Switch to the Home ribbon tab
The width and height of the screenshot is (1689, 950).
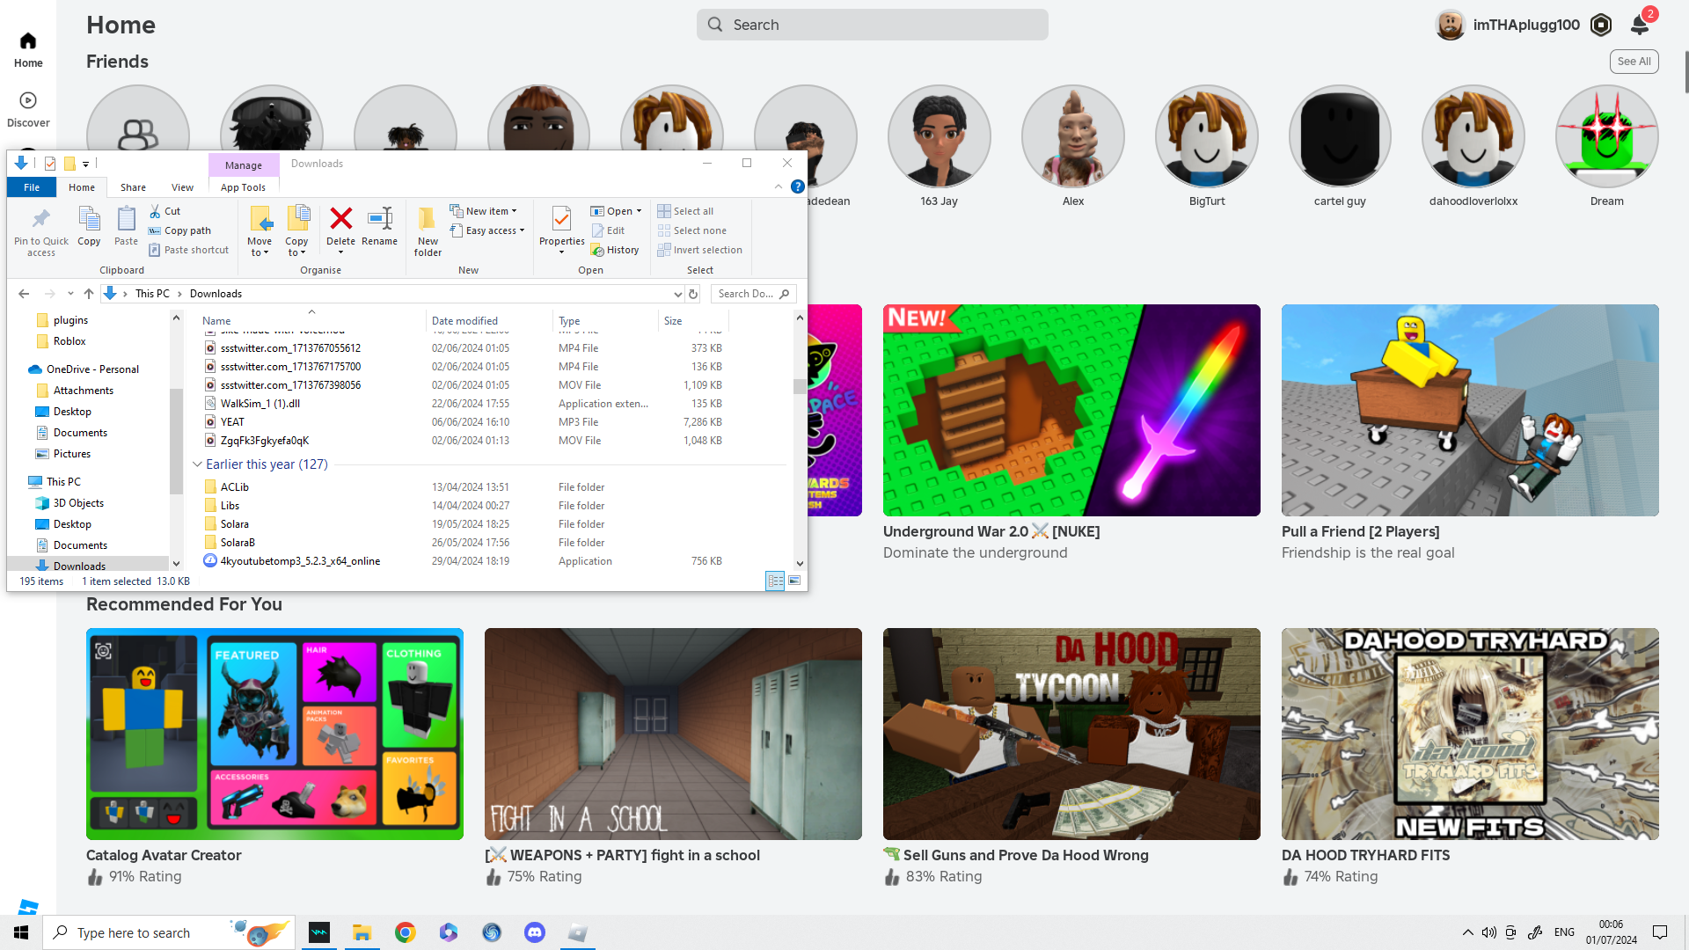pos(82,187)
